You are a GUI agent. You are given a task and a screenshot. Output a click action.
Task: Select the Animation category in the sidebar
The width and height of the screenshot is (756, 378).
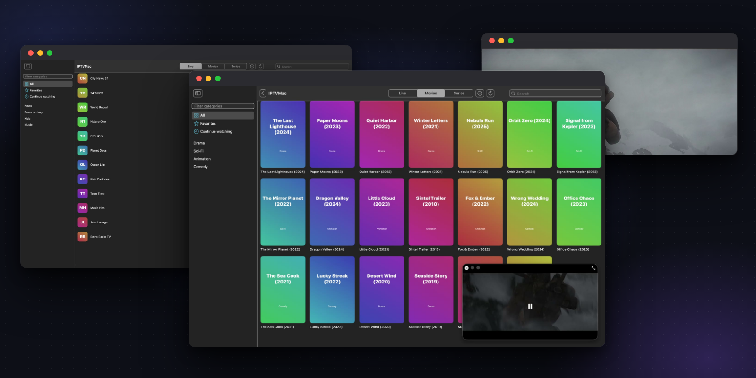click(x=202, y=159)
